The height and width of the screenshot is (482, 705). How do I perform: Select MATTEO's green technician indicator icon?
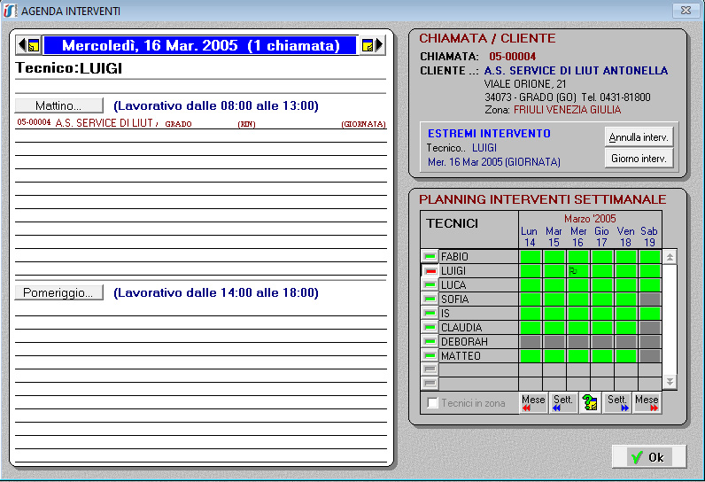(430, 356)
